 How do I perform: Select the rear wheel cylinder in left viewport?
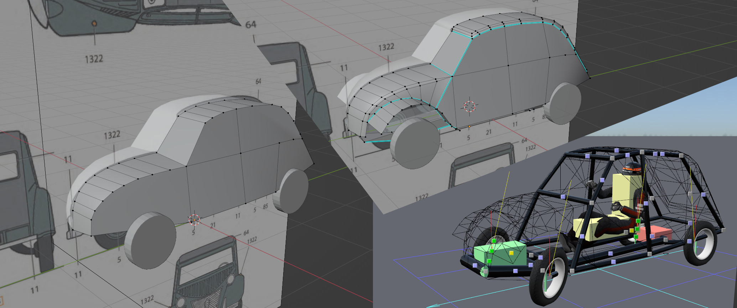click(291, 191)
